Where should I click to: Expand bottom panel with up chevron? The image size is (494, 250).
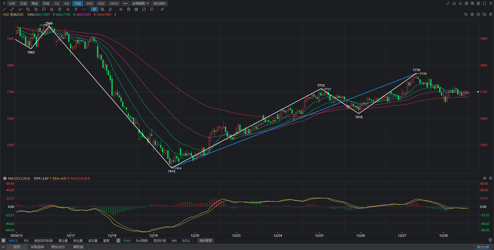[3, 247]
